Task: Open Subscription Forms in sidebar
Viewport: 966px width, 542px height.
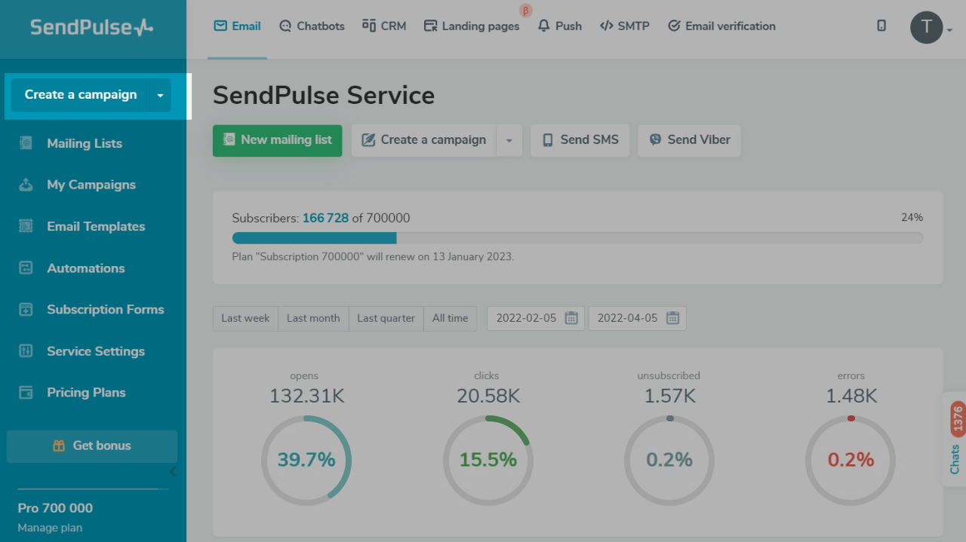Action: click(106, 309)
